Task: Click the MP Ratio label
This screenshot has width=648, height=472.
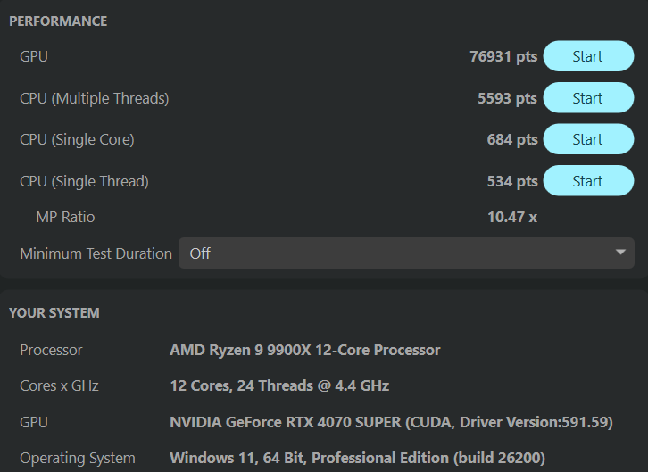Action: [65, 217]
